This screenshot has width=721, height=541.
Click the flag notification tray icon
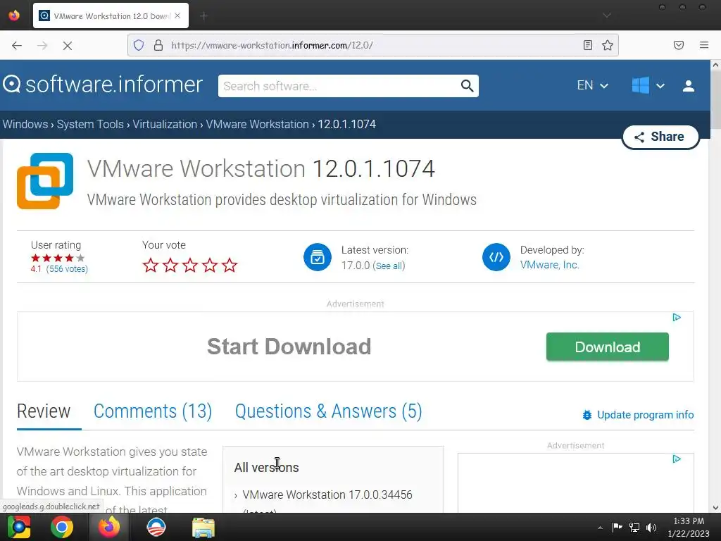tap(617, 527)
